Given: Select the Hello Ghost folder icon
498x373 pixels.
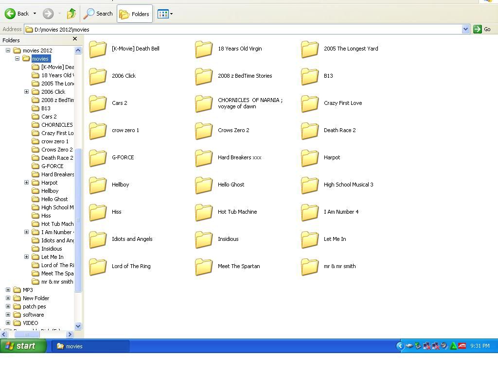Looking at the screenshot, I should [204, 186].
